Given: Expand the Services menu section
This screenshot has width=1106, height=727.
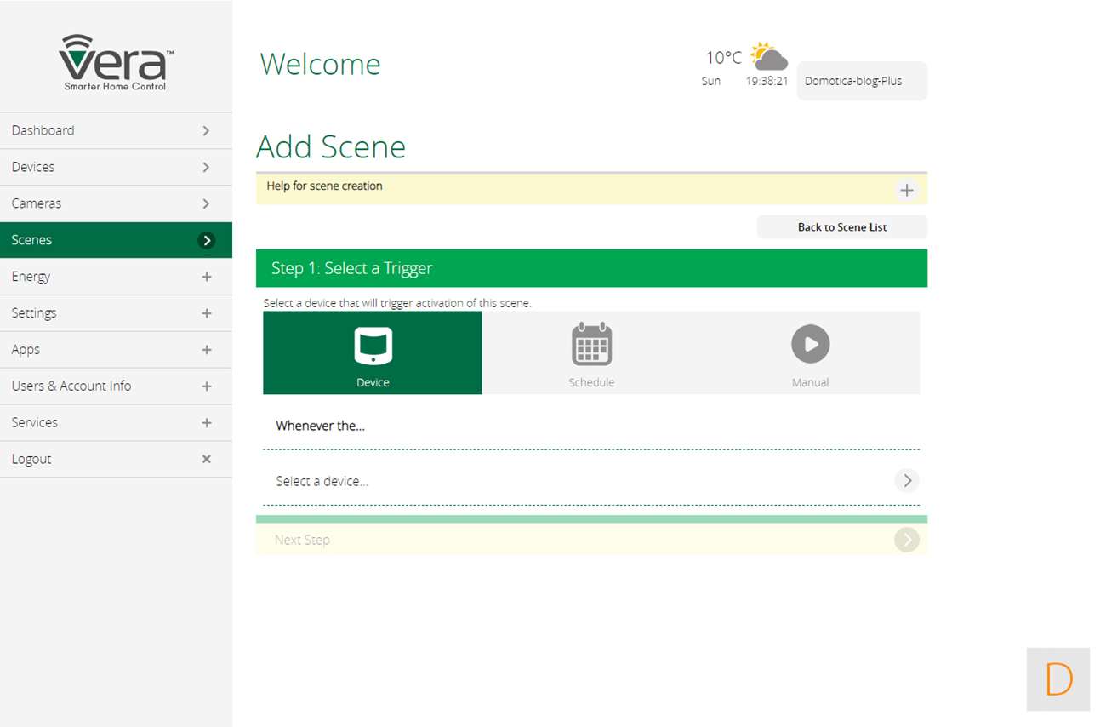Looking at the screenshot, I should coord(206,423).
